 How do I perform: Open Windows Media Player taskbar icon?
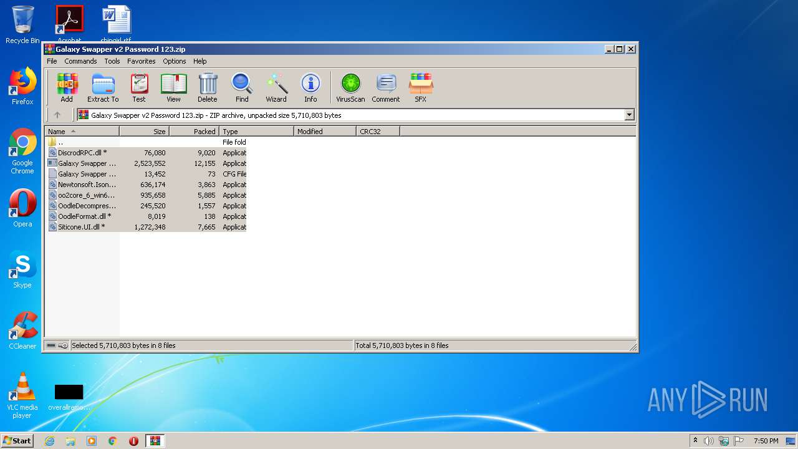(92, 441)
